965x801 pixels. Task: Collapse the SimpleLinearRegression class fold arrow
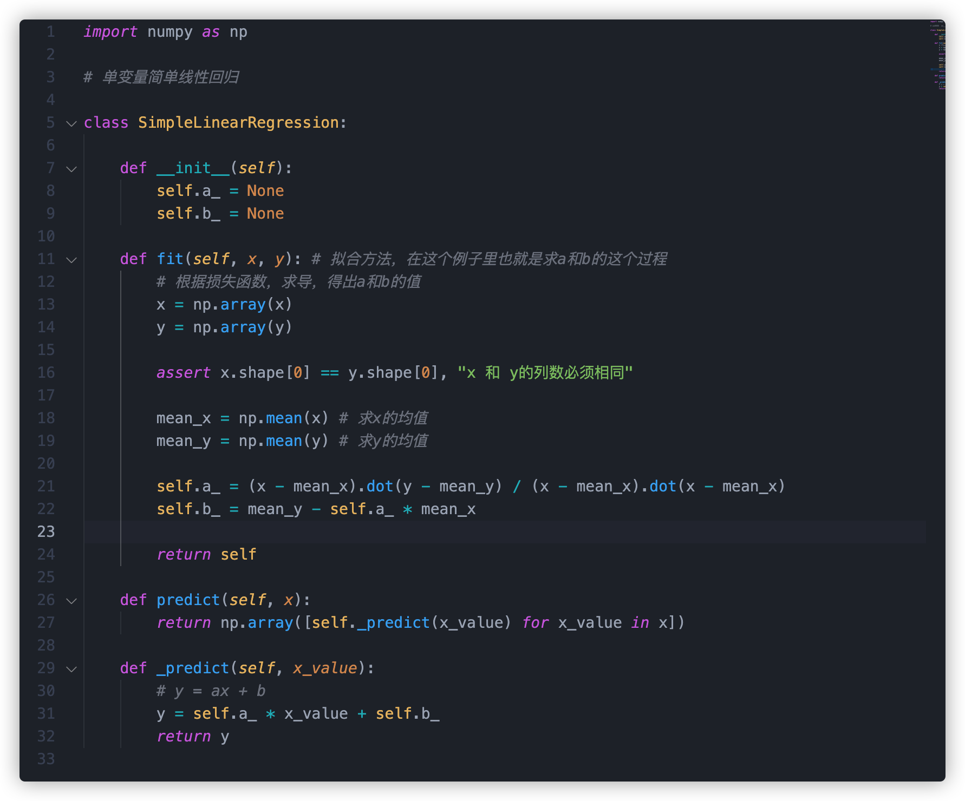71,123
